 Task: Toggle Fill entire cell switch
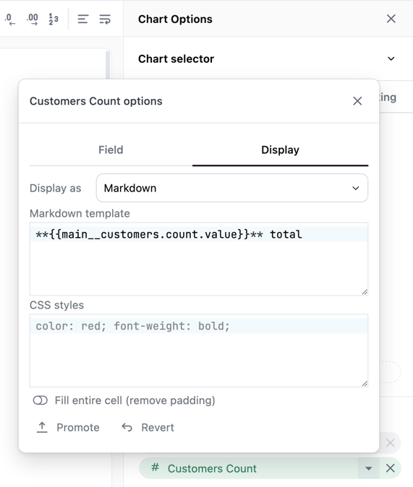(x=40, y=400)
